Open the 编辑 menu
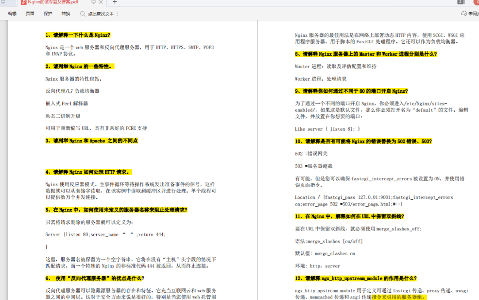 point(12,14)
